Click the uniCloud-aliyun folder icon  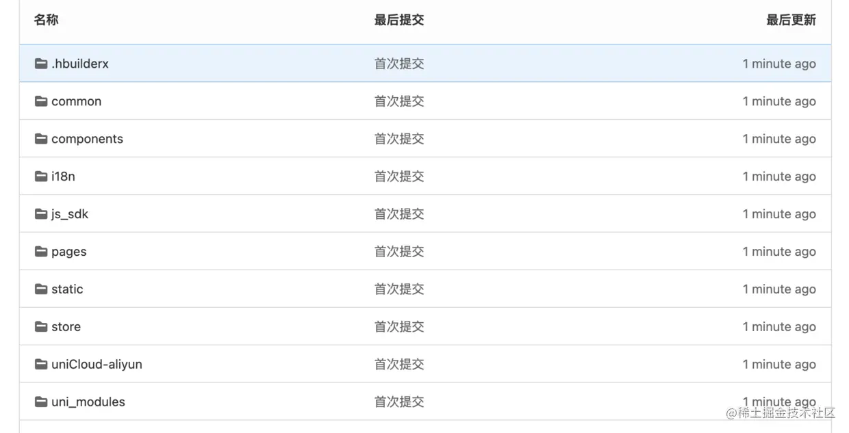click(41, 365)
